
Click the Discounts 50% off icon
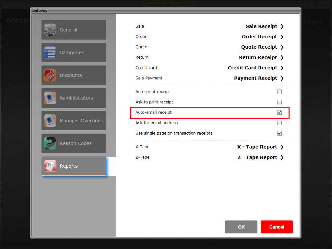coord(50,75)
